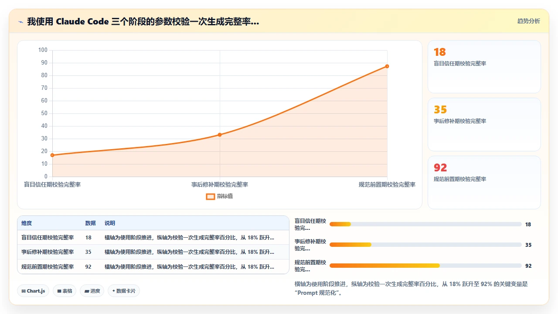Click the table value 92
The image size is (558, 314).
click(88, 266)
